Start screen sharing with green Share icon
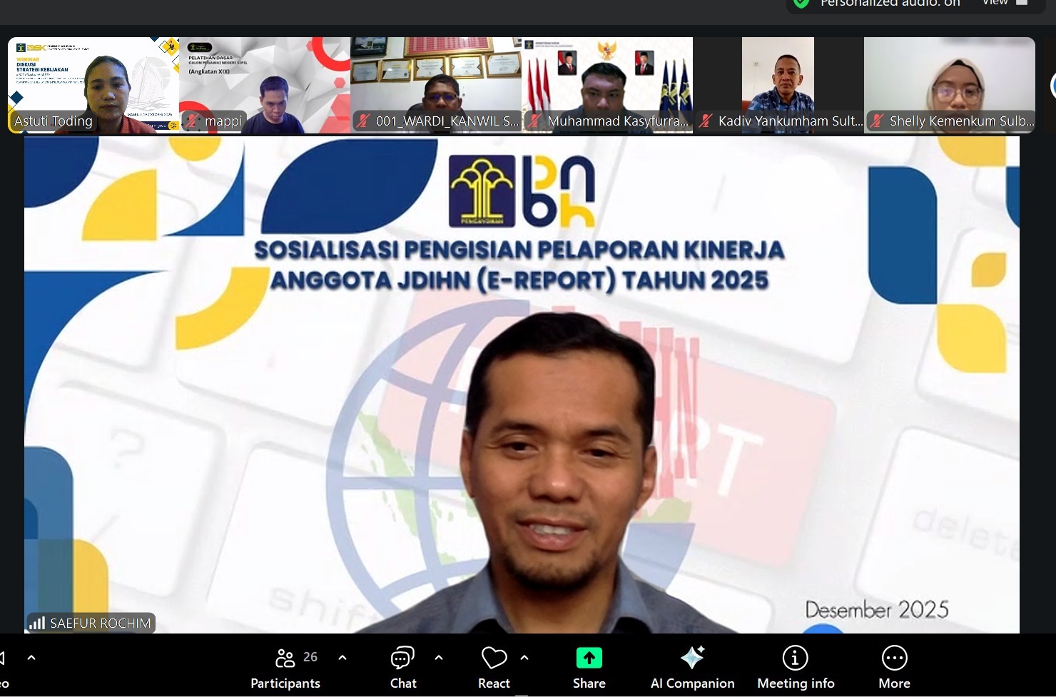The image size is (1056, 697). (589, 658)
